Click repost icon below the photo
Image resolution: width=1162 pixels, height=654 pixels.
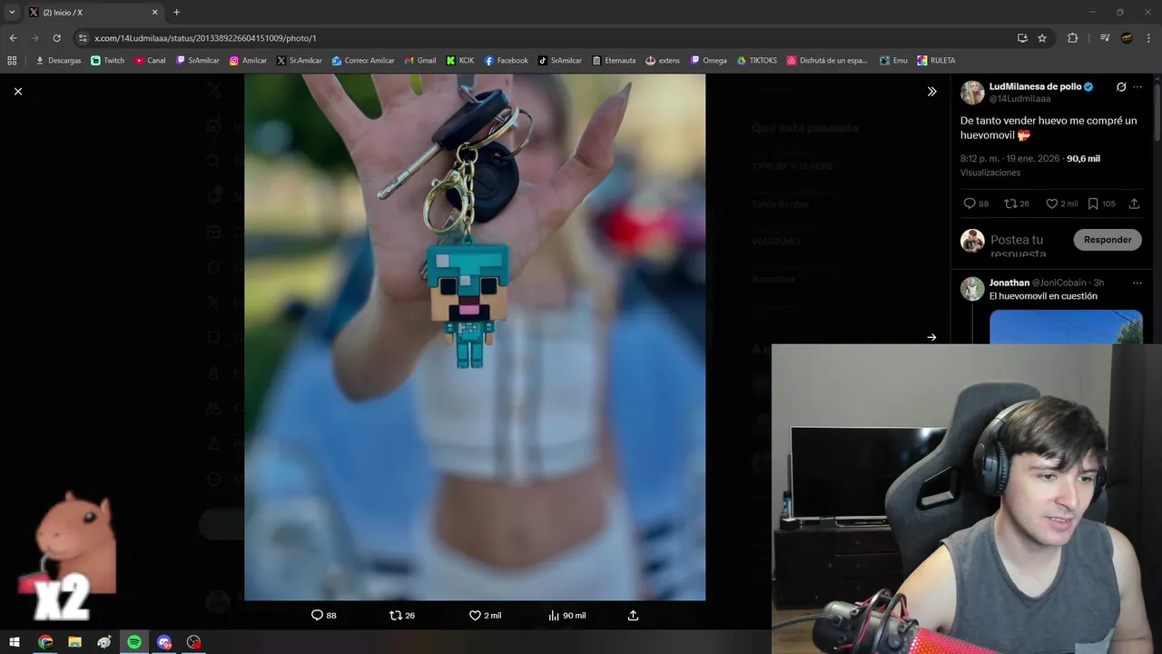(x=395, y=615)
